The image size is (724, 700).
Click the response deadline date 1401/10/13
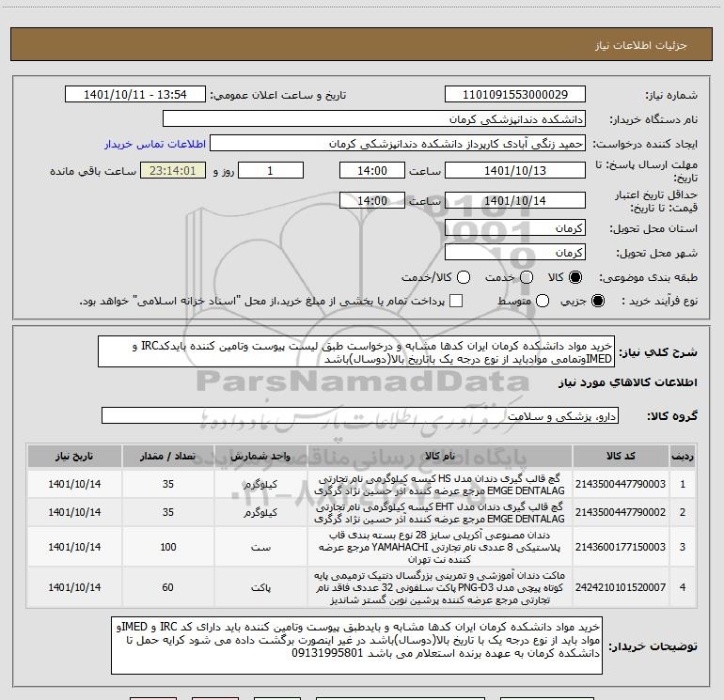click(515, 171)
